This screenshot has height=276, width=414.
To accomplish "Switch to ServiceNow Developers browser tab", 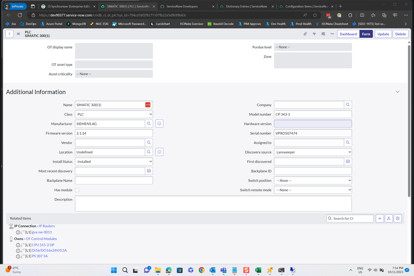I will (187, 6).
